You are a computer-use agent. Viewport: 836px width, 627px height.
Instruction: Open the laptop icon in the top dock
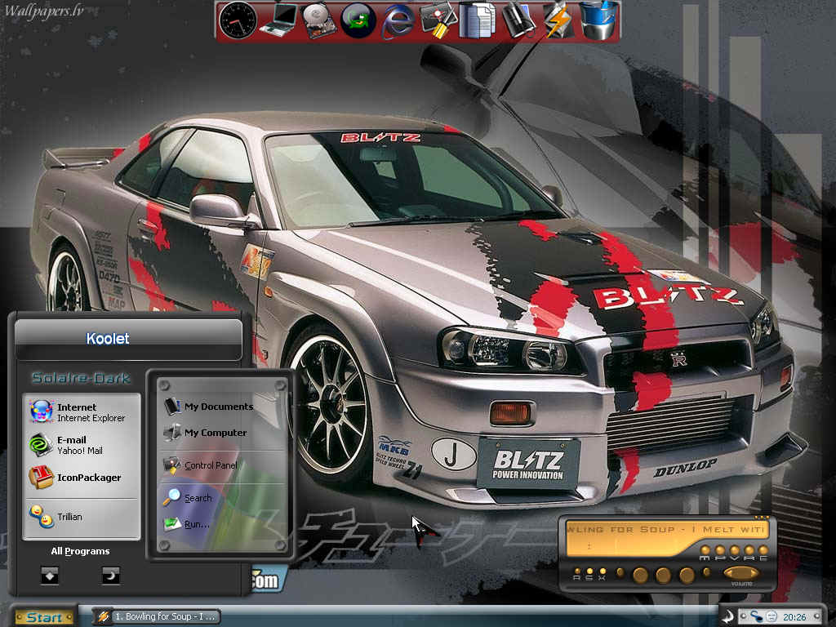[279, 20]
